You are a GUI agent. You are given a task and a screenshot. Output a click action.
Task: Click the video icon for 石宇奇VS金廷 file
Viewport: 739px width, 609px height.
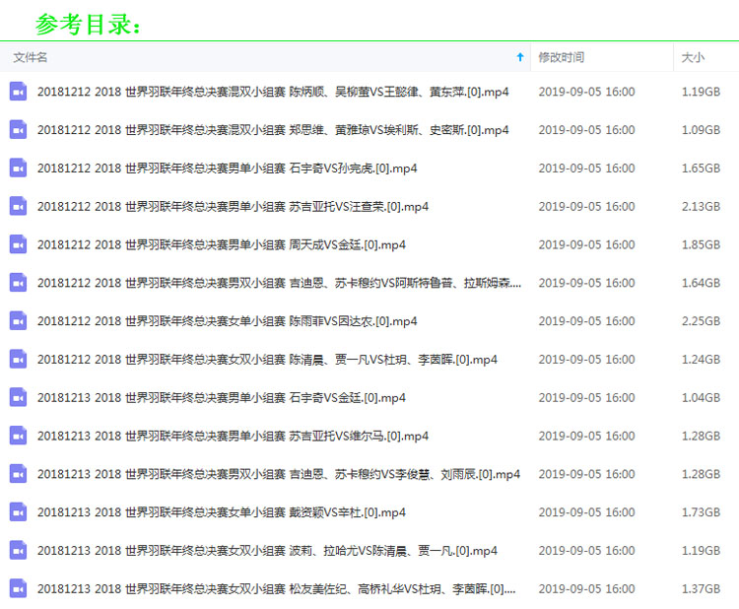(18, 398)
